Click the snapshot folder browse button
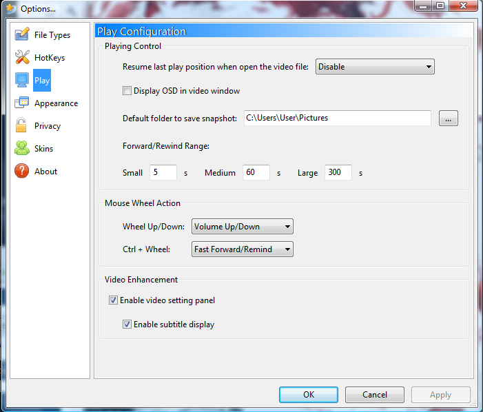The image size is (483, 412). pyautogui.click(x=448, y=119)
